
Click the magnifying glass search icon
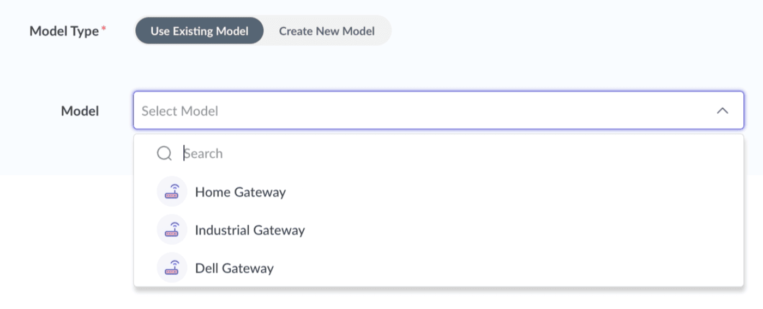coord(164,153)
